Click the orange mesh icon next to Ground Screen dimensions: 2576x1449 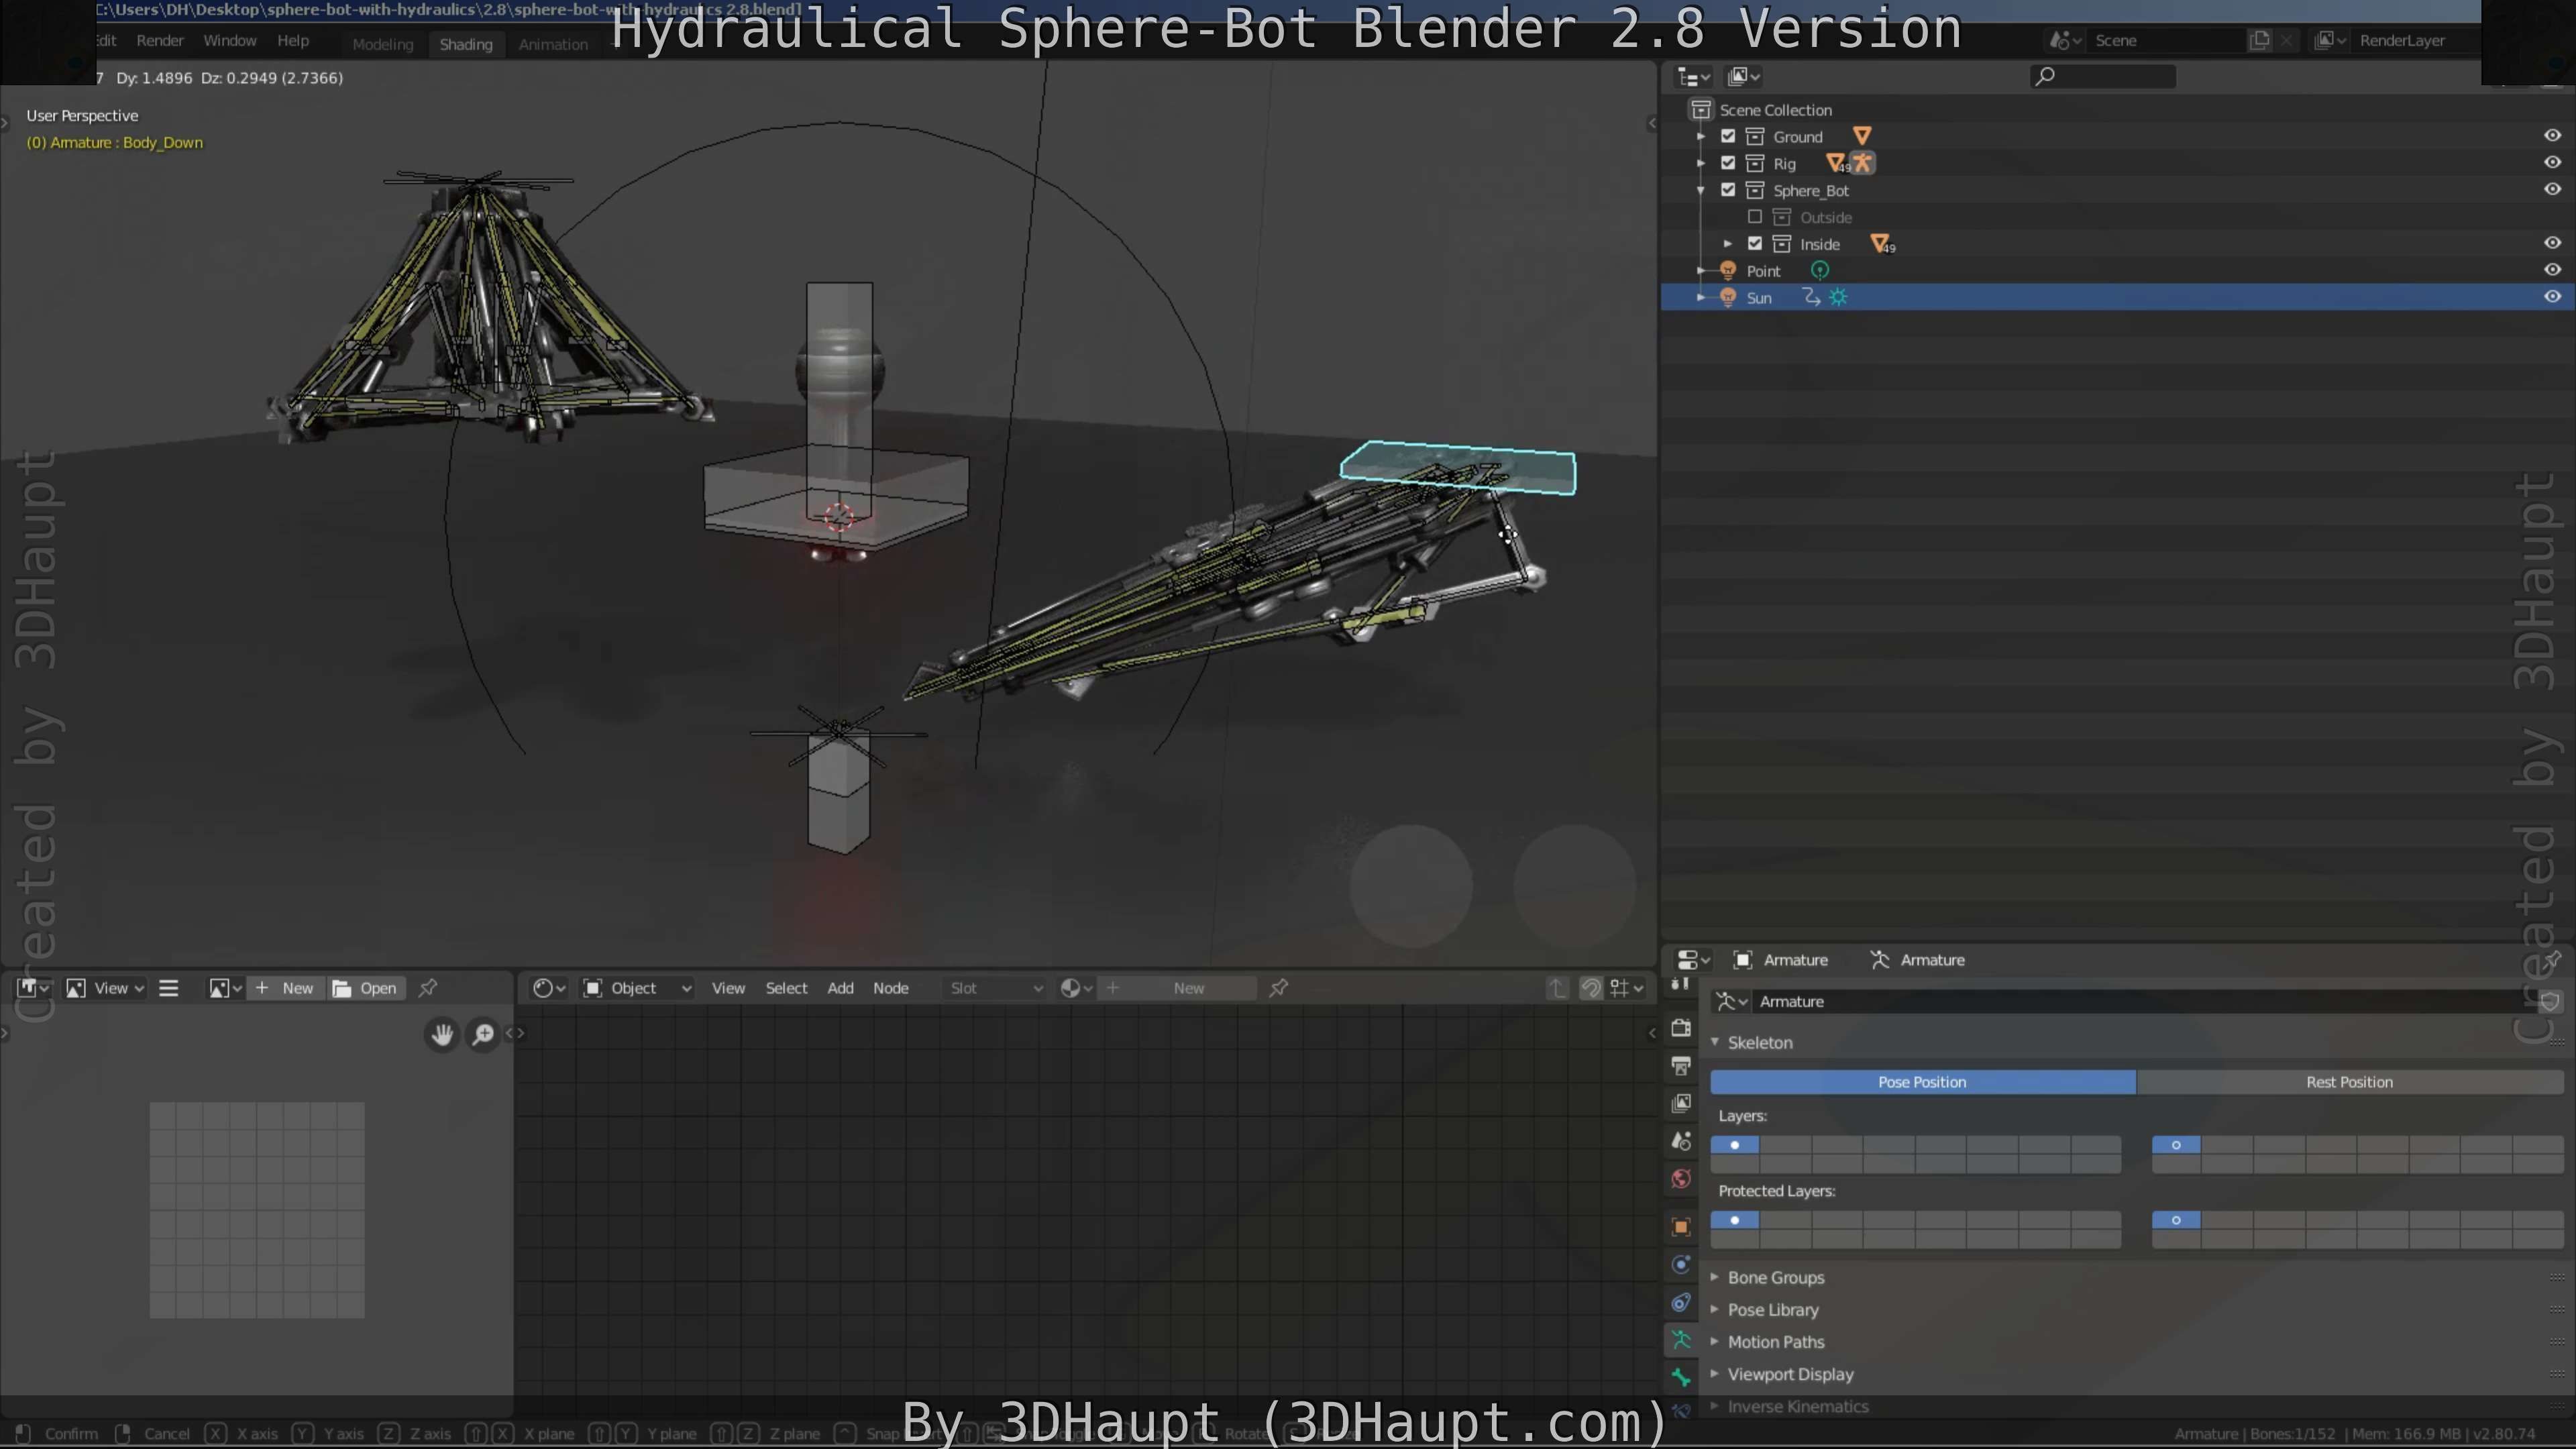pos(1861,136)
